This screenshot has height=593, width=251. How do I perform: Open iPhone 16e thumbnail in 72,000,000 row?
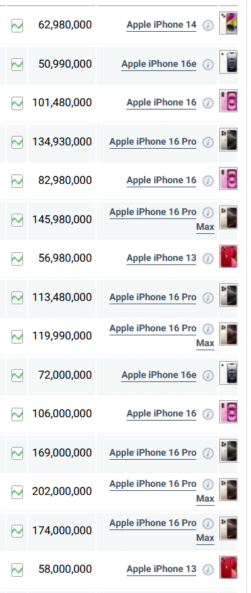pyautogui.click(x=228, y=373)
